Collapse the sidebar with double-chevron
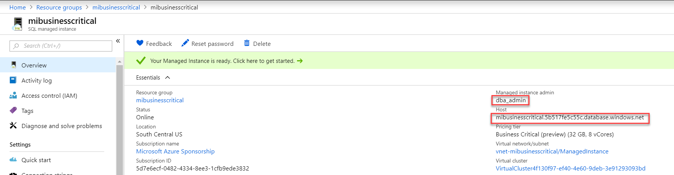Viewport: 674px width, 175px height. click(x=118, y=41)
